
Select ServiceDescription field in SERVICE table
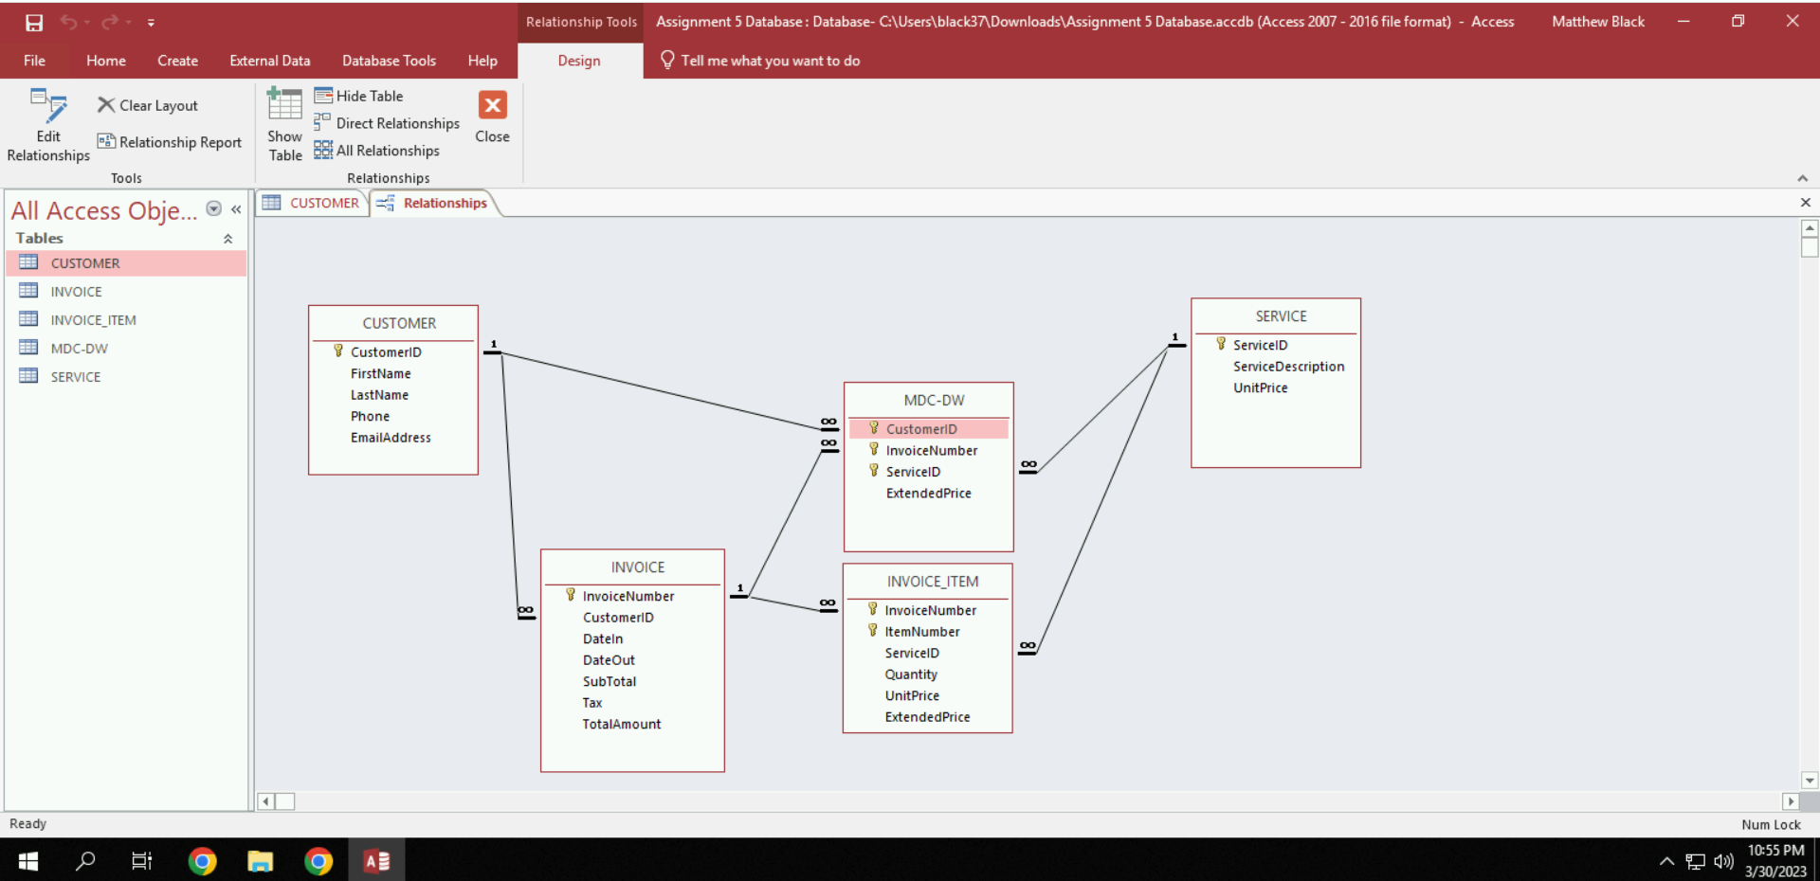(1288, 367)
